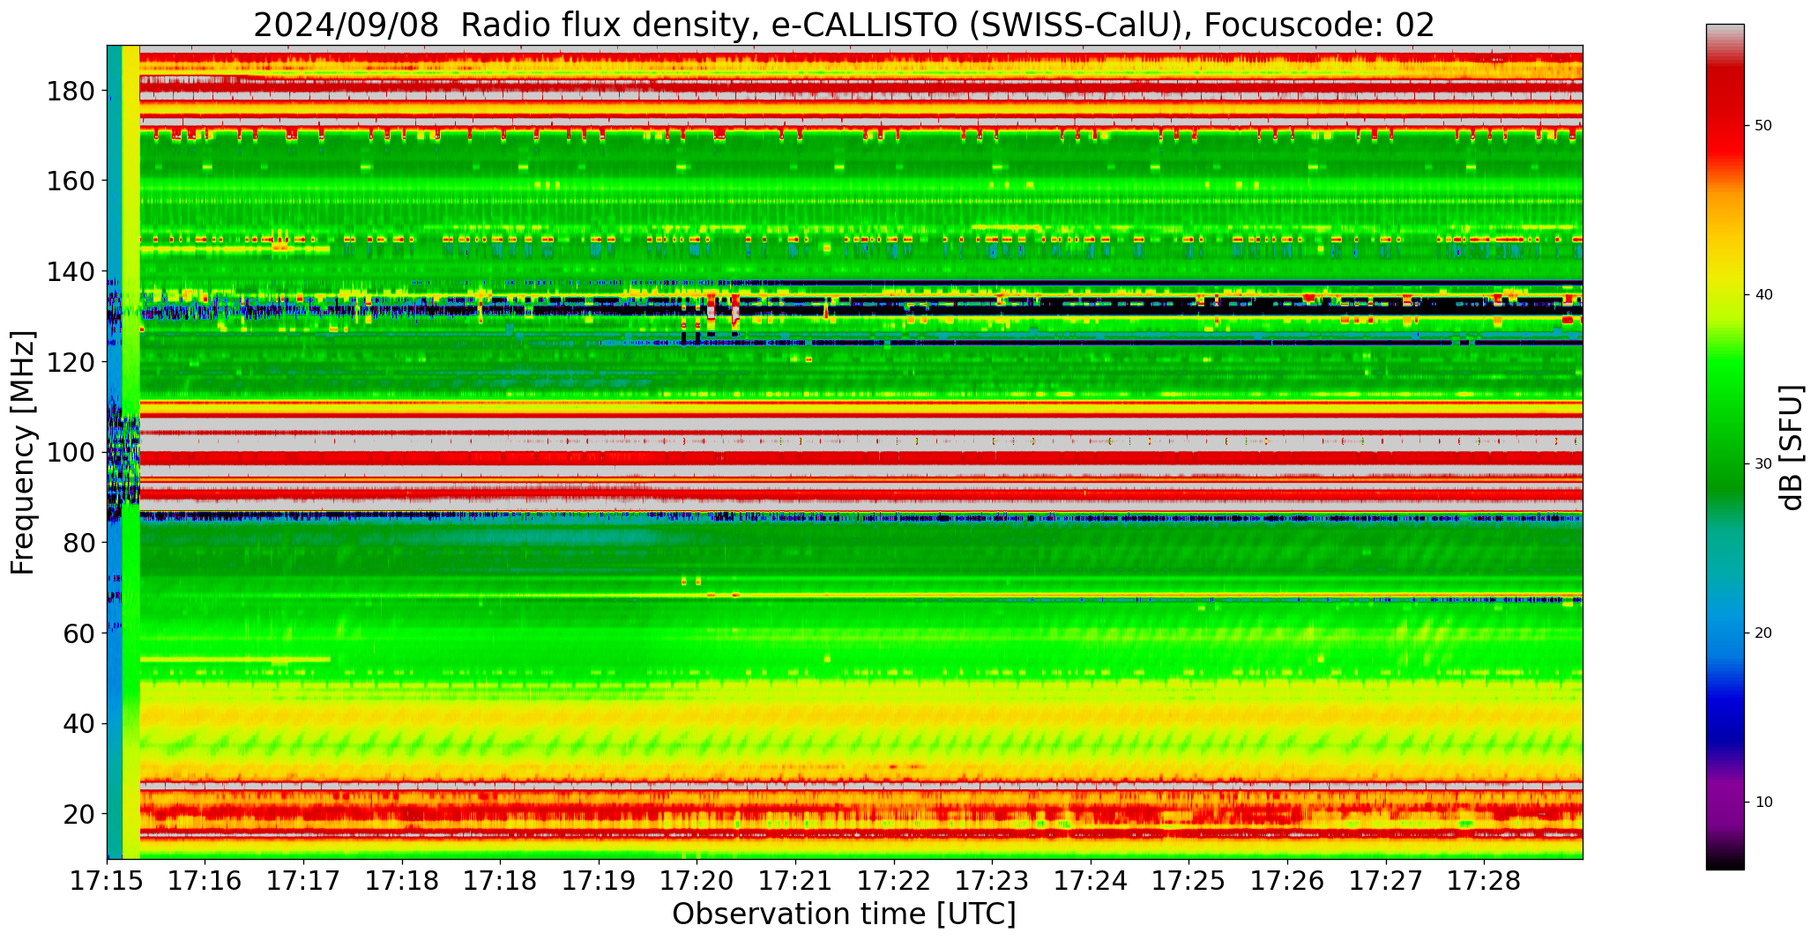Viewport: 1818px width, 940px height.
Task: Select the 160 tick on frequency axis
Action: [x=72, y=181]
